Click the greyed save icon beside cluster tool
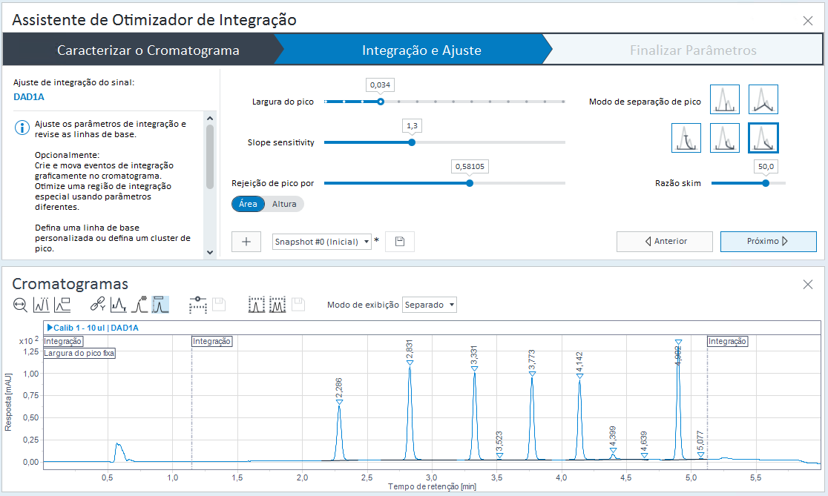The width and height of the screenshot is (828, 496). coord(298,305)
